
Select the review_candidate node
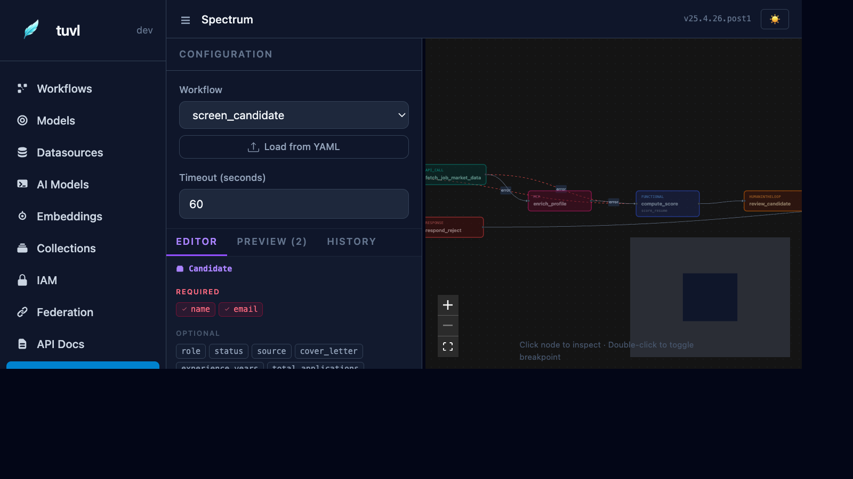click(772, 201)
